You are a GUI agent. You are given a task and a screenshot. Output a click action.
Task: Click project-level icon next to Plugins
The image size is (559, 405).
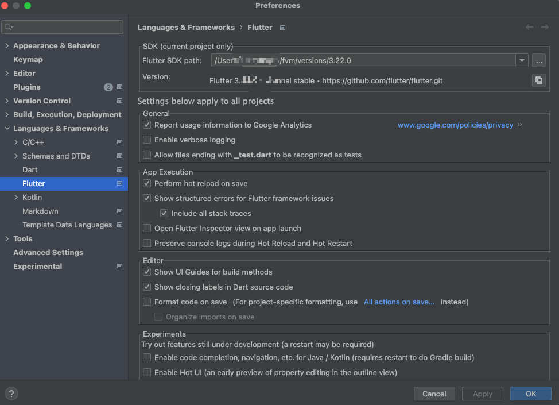120,87
